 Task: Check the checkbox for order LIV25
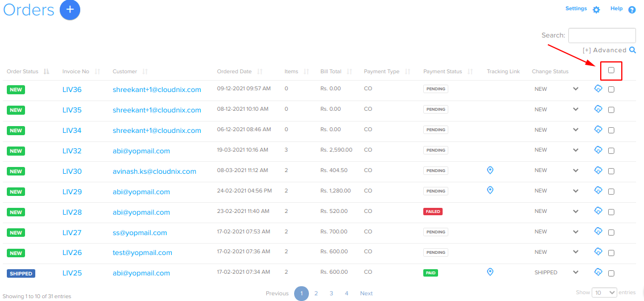tap(611, 274)
